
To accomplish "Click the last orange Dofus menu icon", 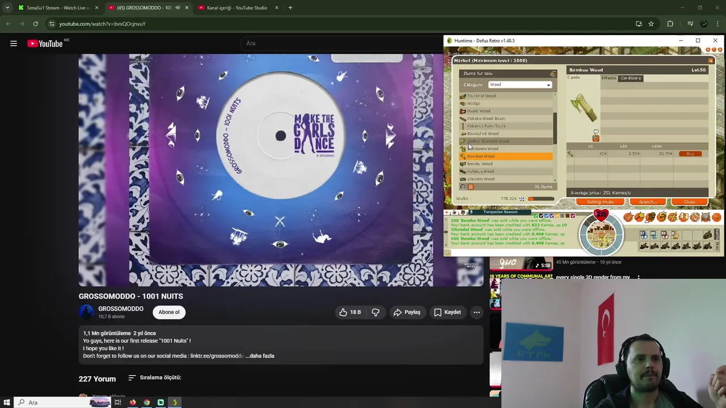I will (716, 217).
